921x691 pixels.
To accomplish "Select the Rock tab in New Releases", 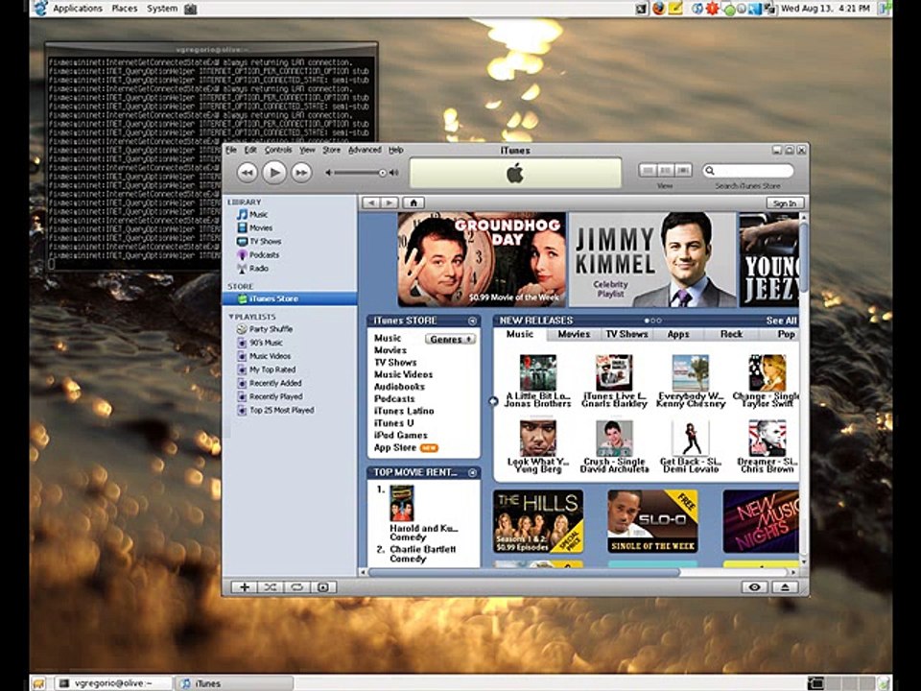I will (x=731, y=334).
